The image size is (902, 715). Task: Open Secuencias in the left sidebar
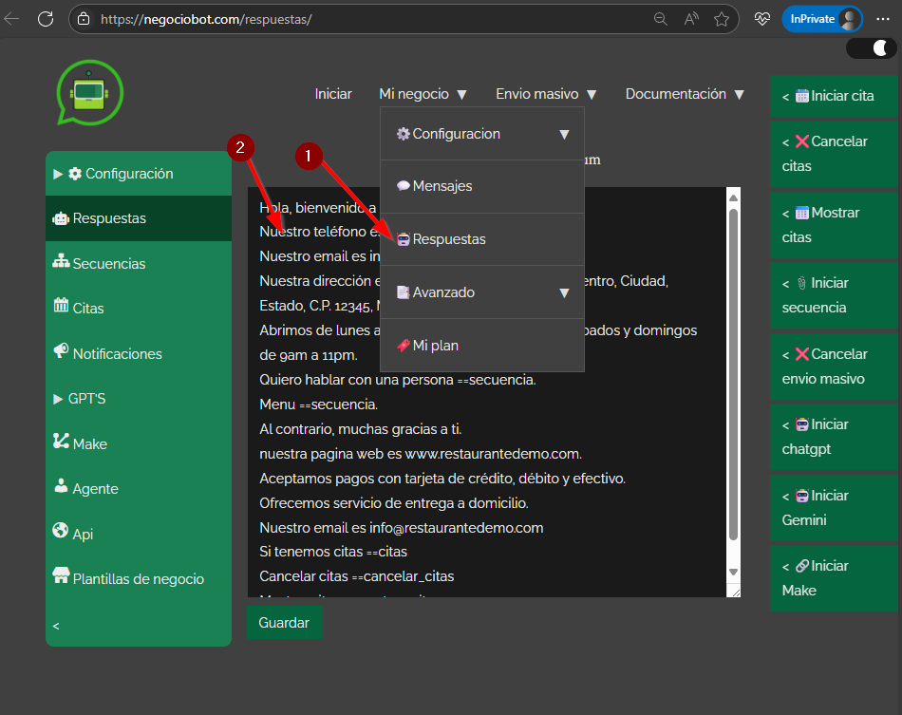[x=139, y=263]
